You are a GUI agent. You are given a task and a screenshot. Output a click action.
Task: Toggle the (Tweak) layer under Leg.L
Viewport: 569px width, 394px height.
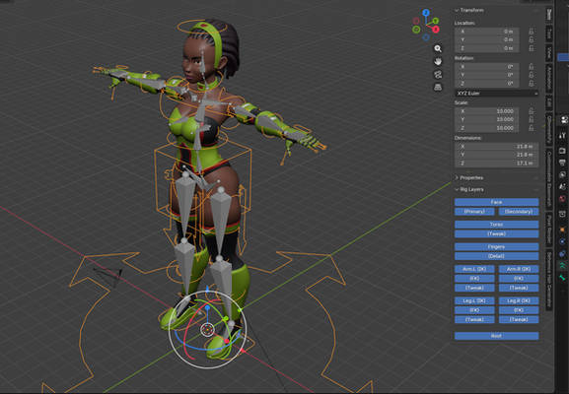tap(474, 320)
